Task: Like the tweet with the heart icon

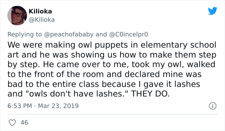Action: coord(13,122)
